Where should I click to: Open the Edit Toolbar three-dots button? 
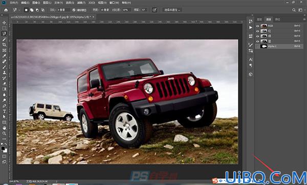4,139
